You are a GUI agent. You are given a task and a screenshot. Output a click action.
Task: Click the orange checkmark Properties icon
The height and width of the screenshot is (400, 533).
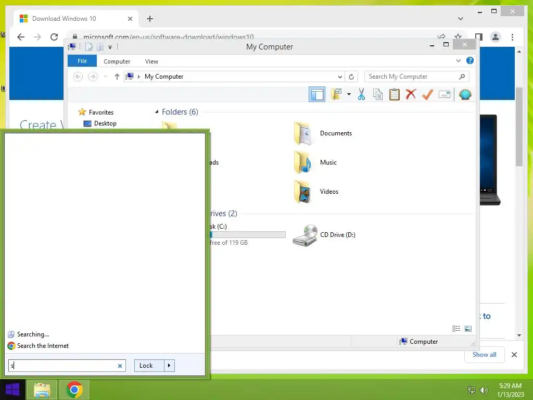point(427,94)
